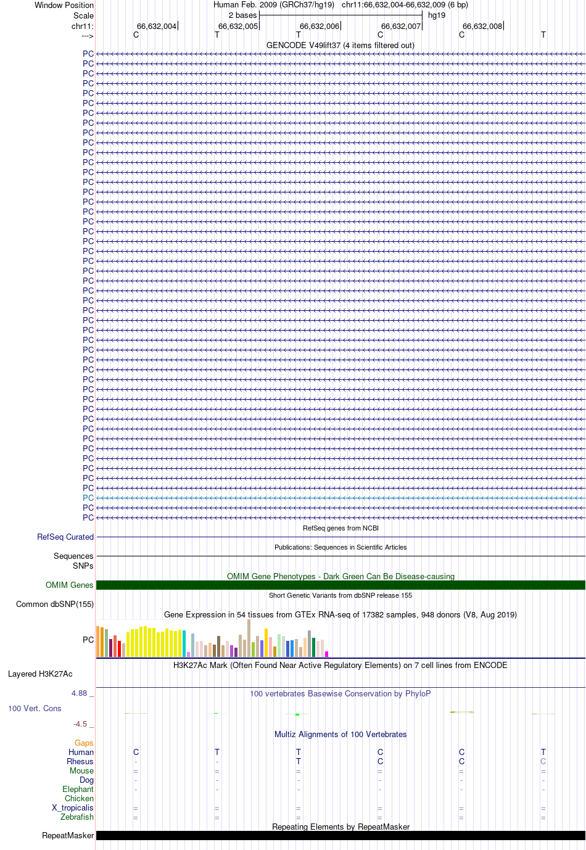Select the 'RepeatMasker' track label

pyautogui.click(x=68, y=836)
